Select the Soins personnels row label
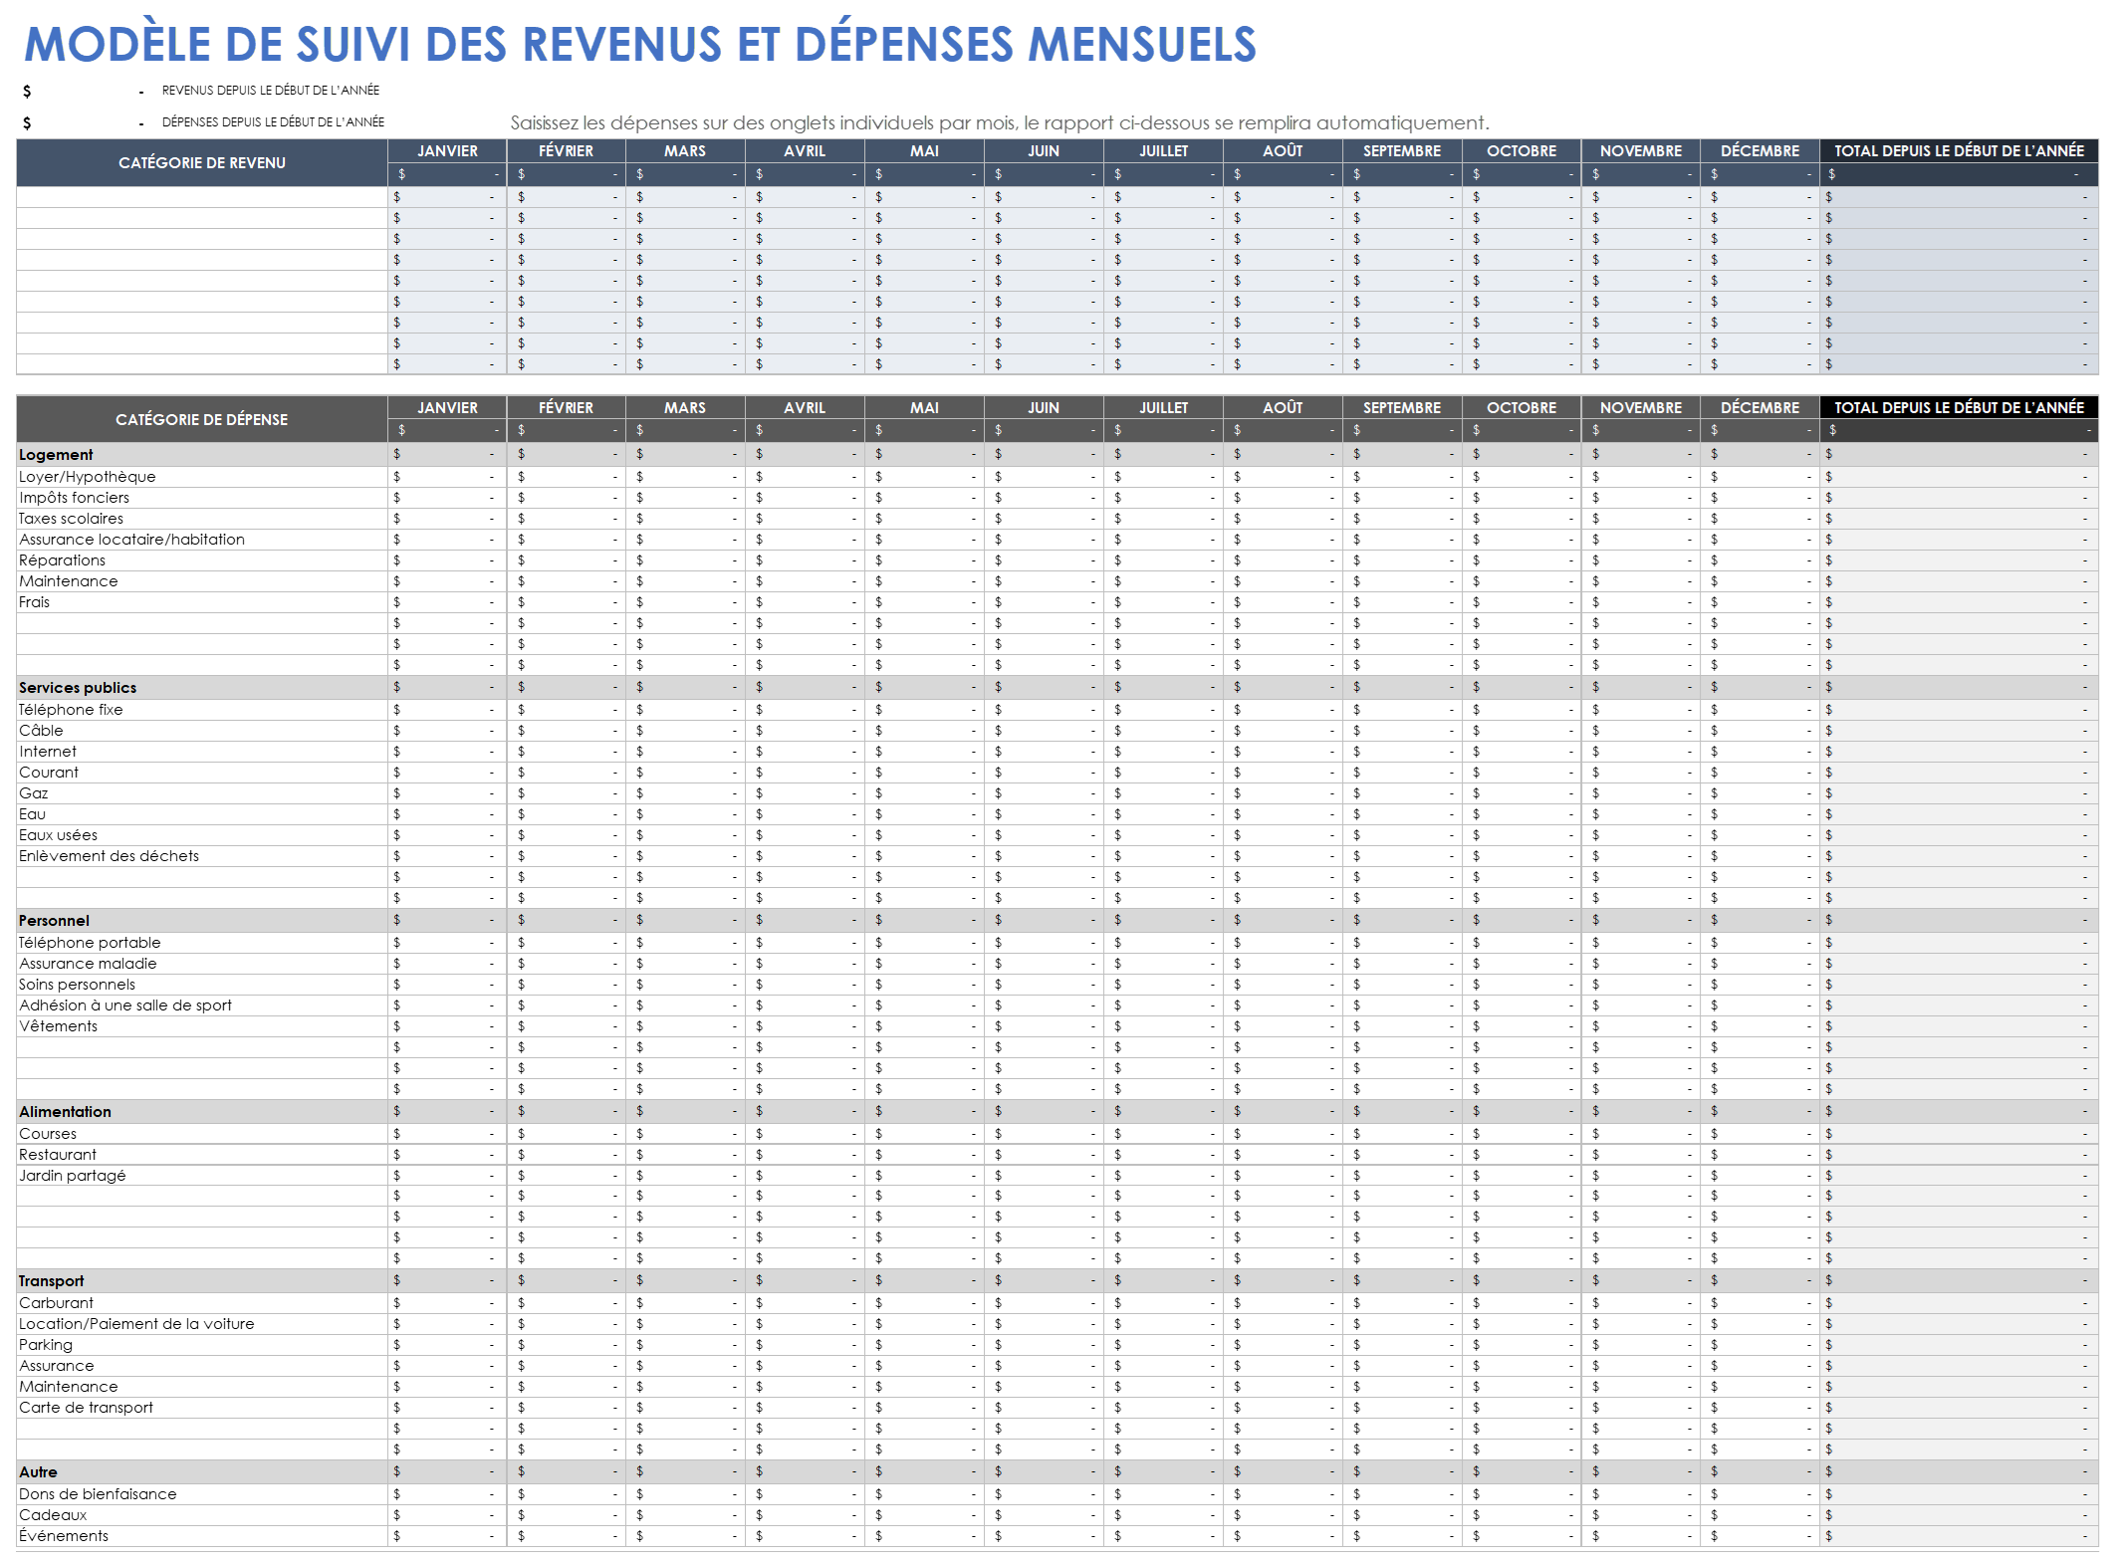Screen dimensions: 2116x1562 77,985
